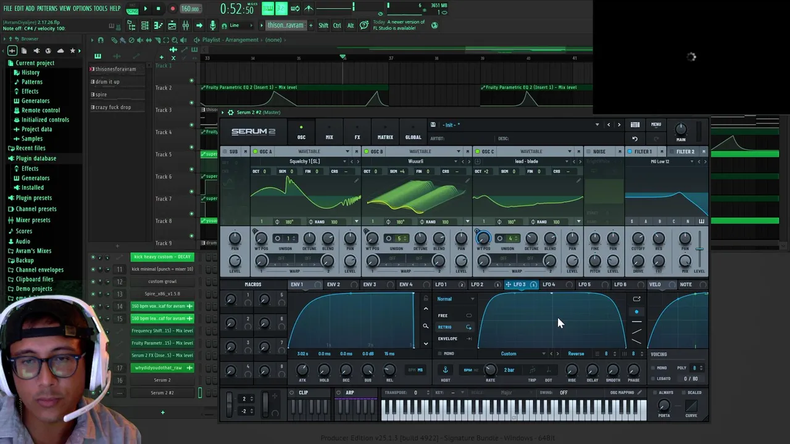790x444 pixels.
Task: Edit OSC A wavetable with pencil icon
Action: [356, 181]
